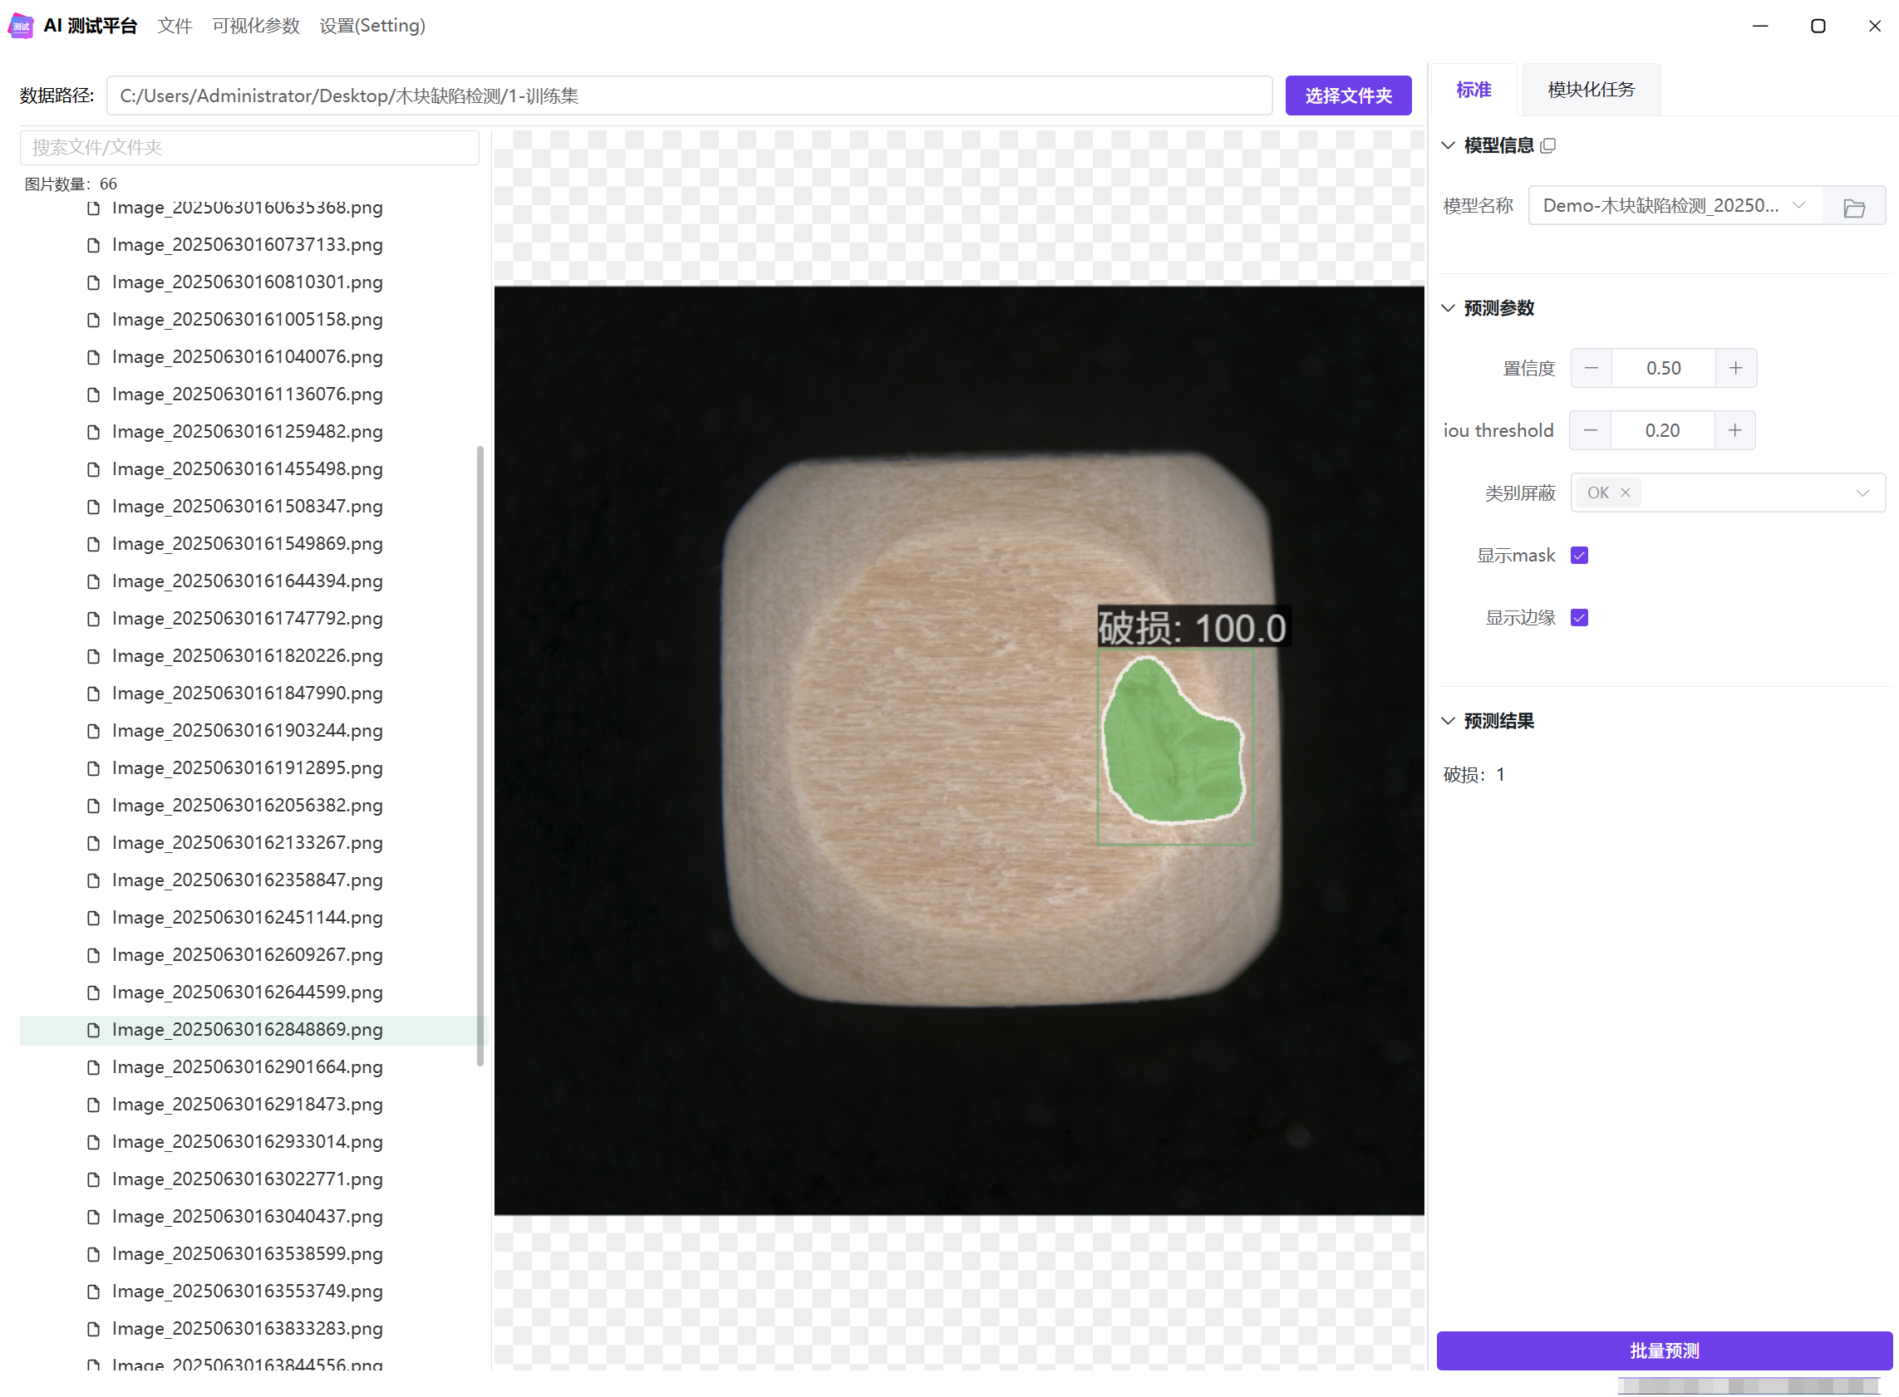Decrease iou threshold with minus icon
This screenshot has height=1397, width=1899.
[1590, 431]
